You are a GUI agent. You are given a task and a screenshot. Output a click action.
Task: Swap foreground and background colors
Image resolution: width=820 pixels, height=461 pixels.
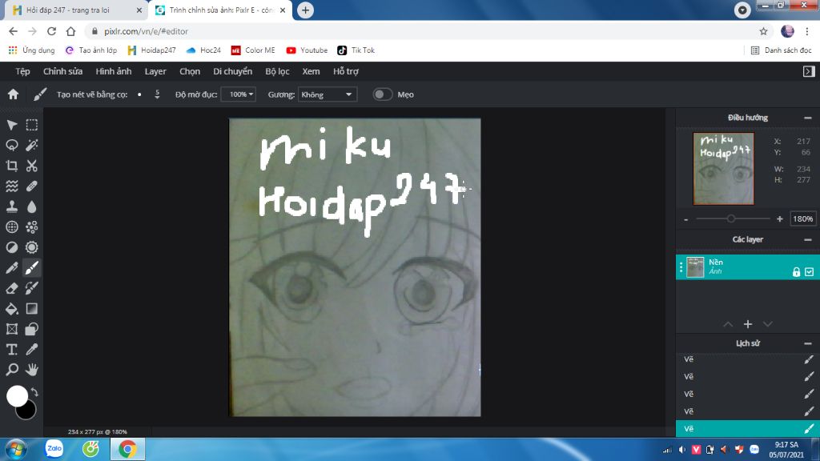pyautogui.click(x=34, y=391)
